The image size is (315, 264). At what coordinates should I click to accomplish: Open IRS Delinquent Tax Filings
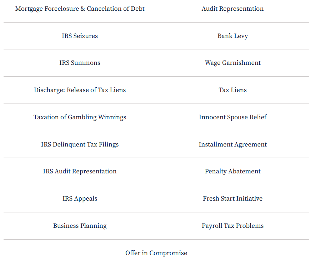point(80,144)
